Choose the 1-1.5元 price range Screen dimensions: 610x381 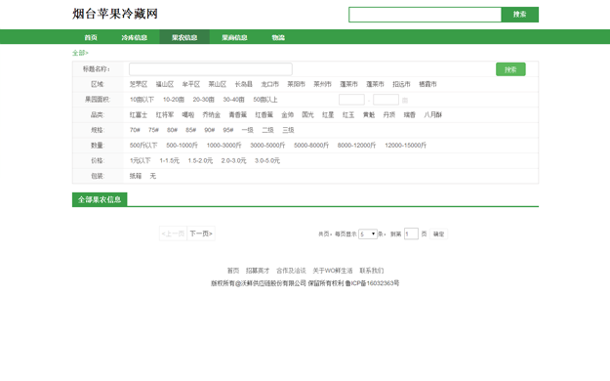point(169,160)
